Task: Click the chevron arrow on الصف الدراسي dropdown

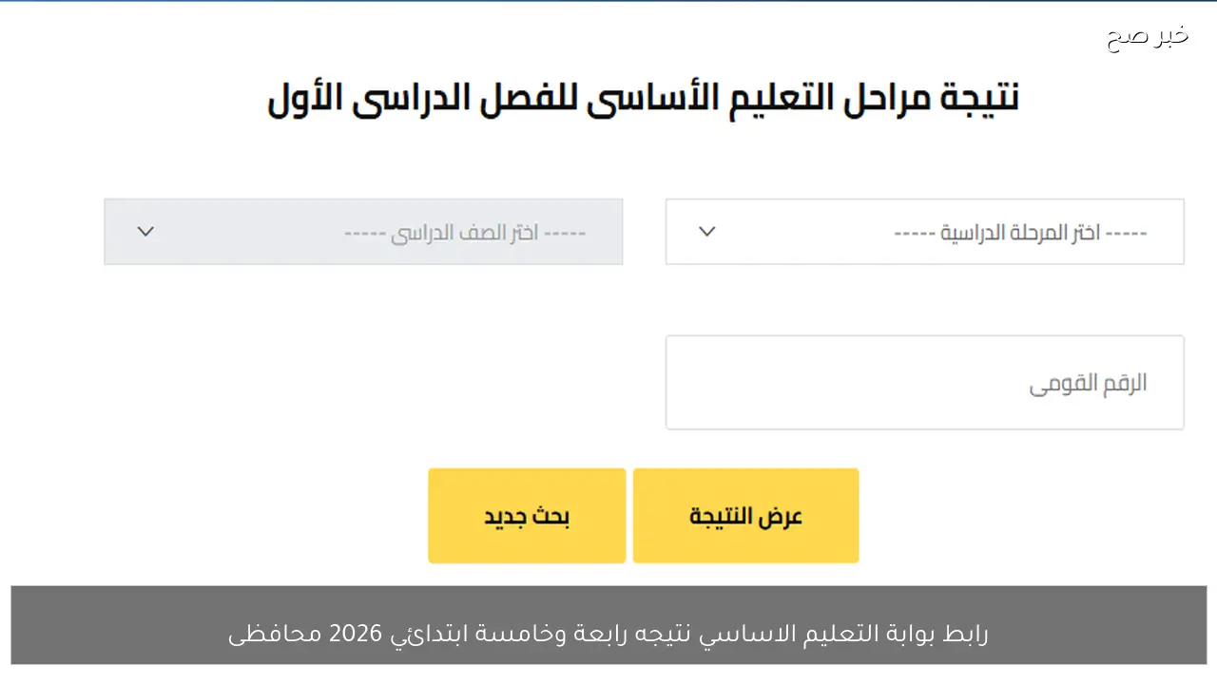Action: (x=145, y=231)
